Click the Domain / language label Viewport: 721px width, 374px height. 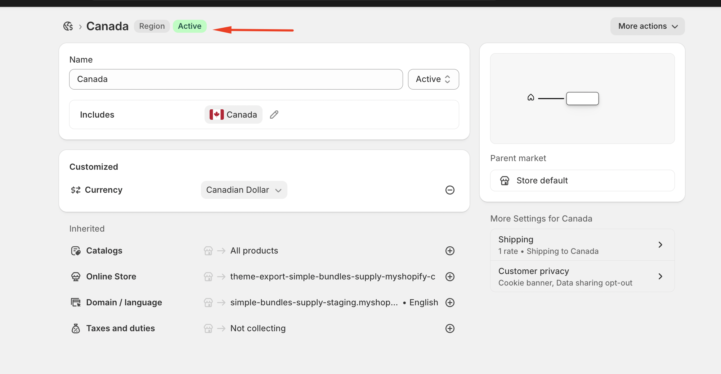coord(124,302)
